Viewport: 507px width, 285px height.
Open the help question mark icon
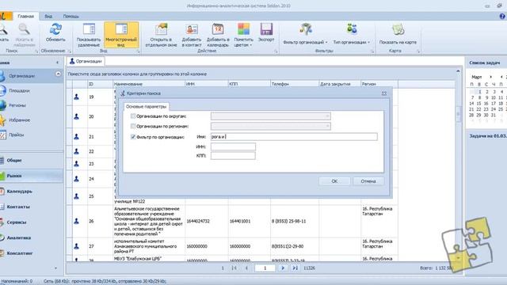502,16
